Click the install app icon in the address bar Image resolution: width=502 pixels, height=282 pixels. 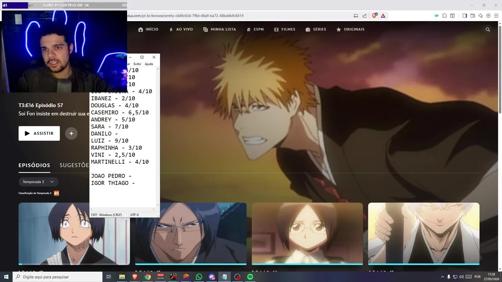[356, 16]
